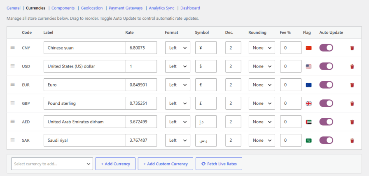Delete the GBP currency row
Image resolution: width=369 pixels, height=176 pixels.
[x=352, y=103]
